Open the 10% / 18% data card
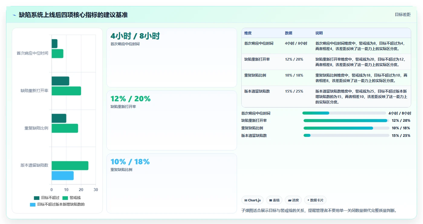 [x=172, y=183]
